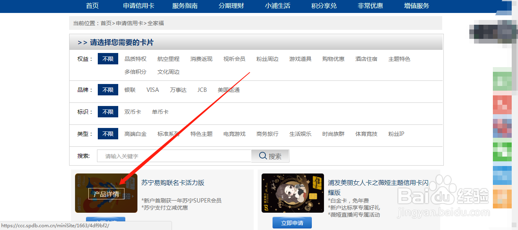The width and height of the screenshot is (518, 230).
Task: Click 全家福 in the breadcrumb
Action: pos(156,23)
